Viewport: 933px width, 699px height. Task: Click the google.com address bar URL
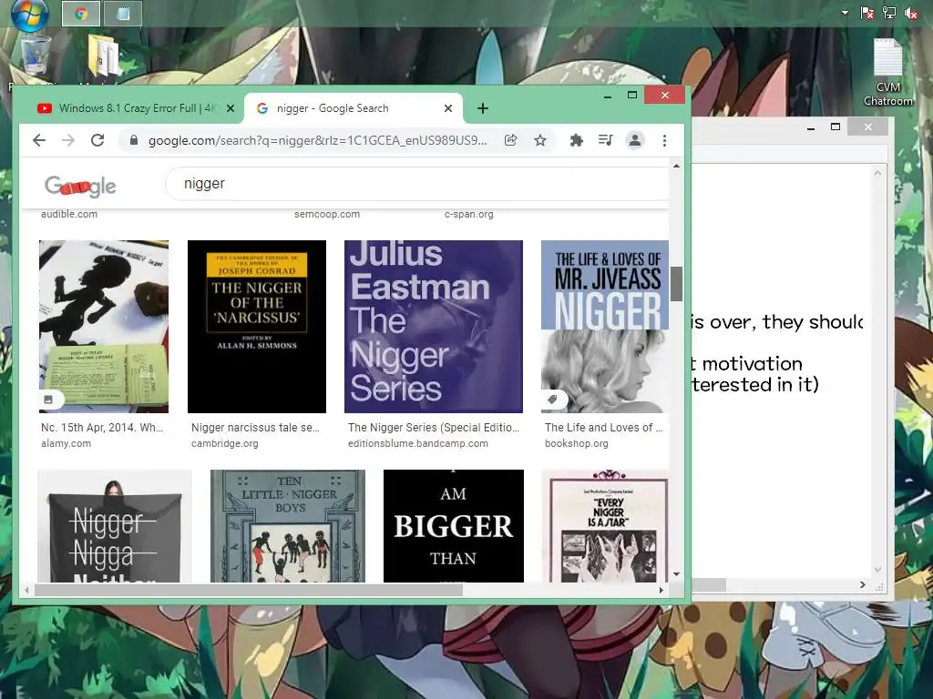pos(318,140)
